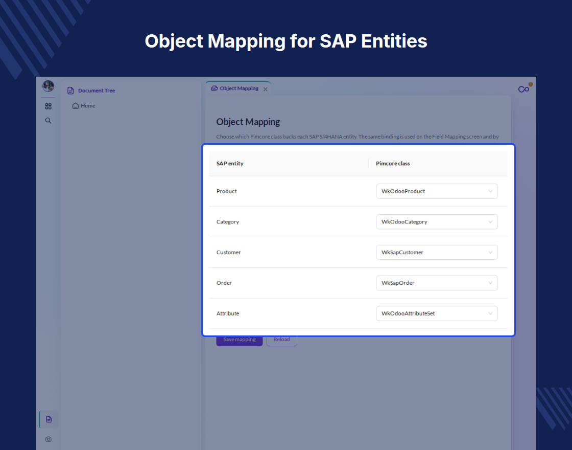Open the dashboard grid icon

tap(48, 106)
